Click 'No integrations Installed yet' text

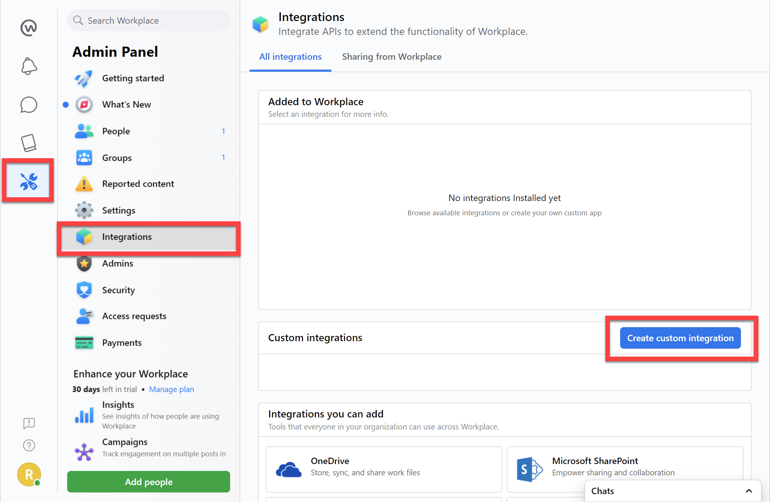505,198
